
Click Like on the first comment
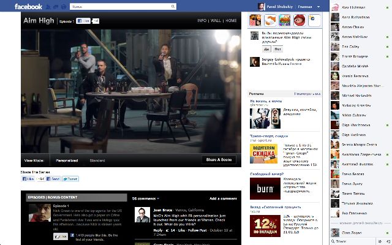pos(181,230)
